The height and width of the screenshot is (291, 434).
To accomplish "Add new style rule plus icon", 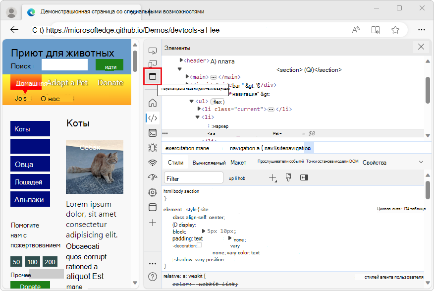I will 273,178.
